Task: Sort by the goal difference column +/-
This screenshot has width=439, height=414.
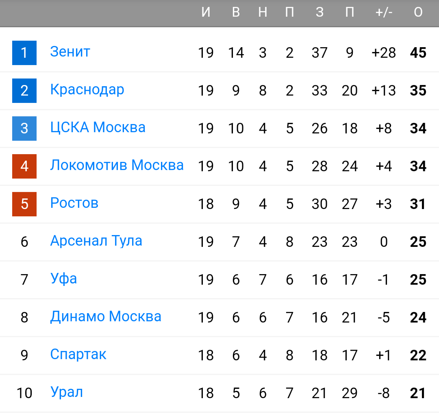Action: pos(384,12)
